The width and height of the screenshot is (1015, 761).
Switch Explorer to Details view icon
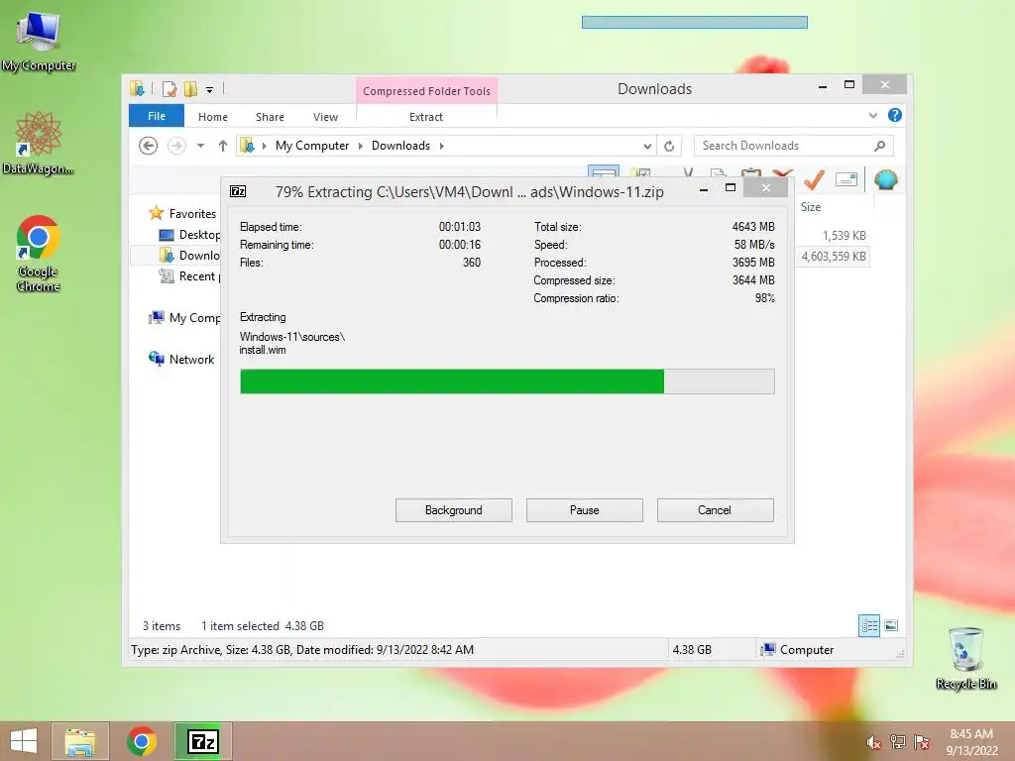coord(868,625)
